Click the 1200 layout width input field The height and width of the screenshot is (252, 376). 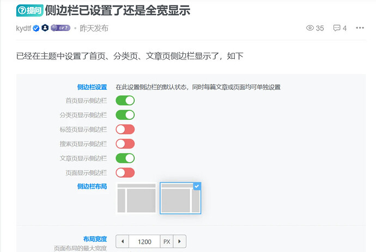[144, 242]
